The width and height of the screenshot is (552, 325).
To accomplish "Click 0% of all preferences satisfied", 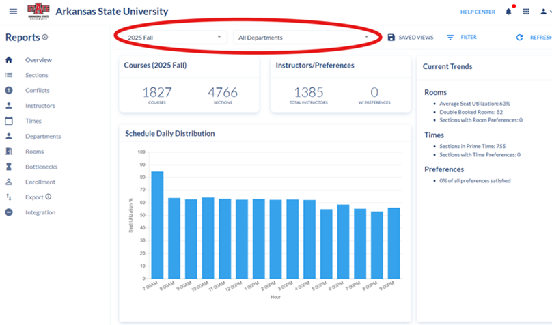I will tap(475, 181).
